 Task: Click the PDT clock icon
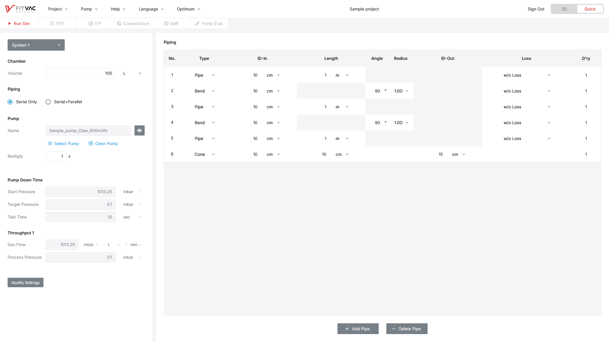tap(52, 23)
